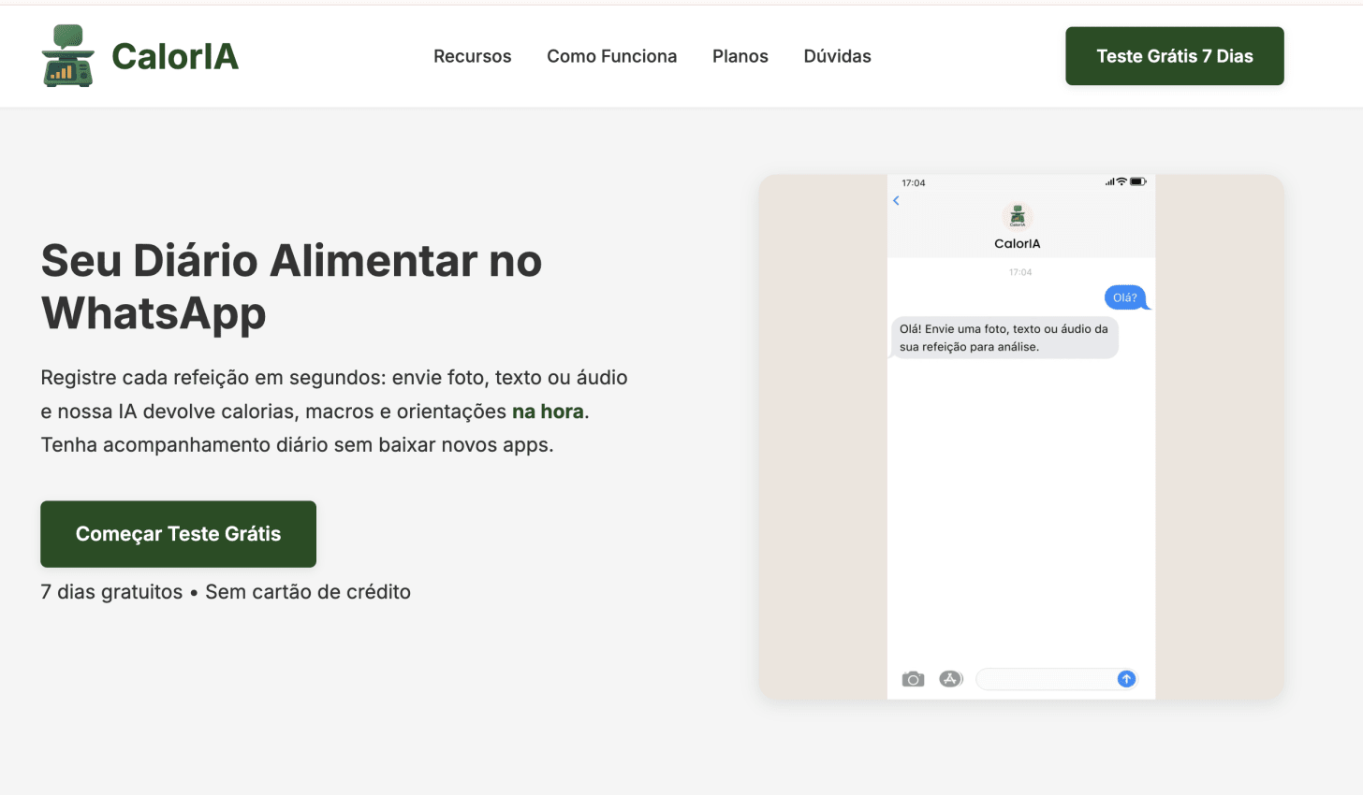Viewport: 1363px width, 795px height.
Task: Click the highlighted 'na hora' text
Action: pos(548,412)
